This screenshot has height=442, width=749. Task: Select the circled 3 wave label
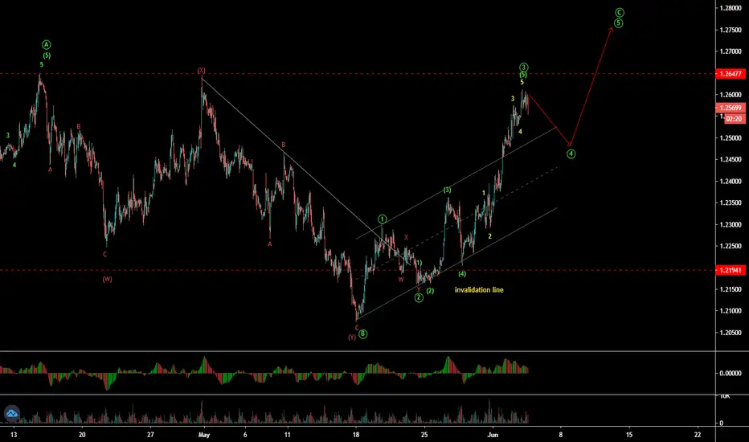(x=523, y=68)
